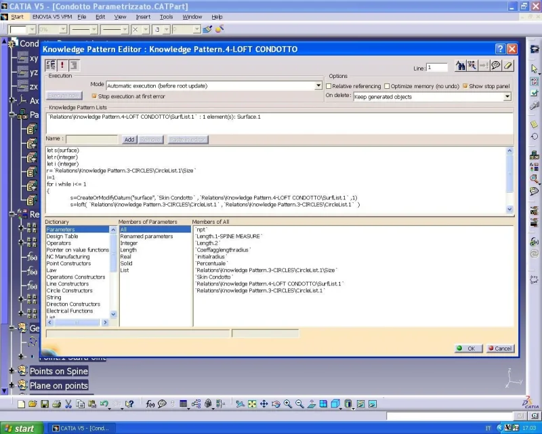
Task: Click the OK button in the dialog
Action: click(469, 349)
